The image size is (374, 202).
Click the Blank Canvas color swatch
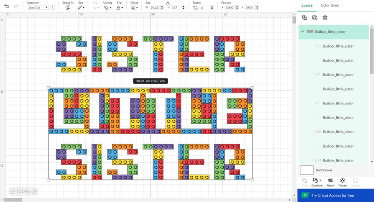(x=307, y=170)
